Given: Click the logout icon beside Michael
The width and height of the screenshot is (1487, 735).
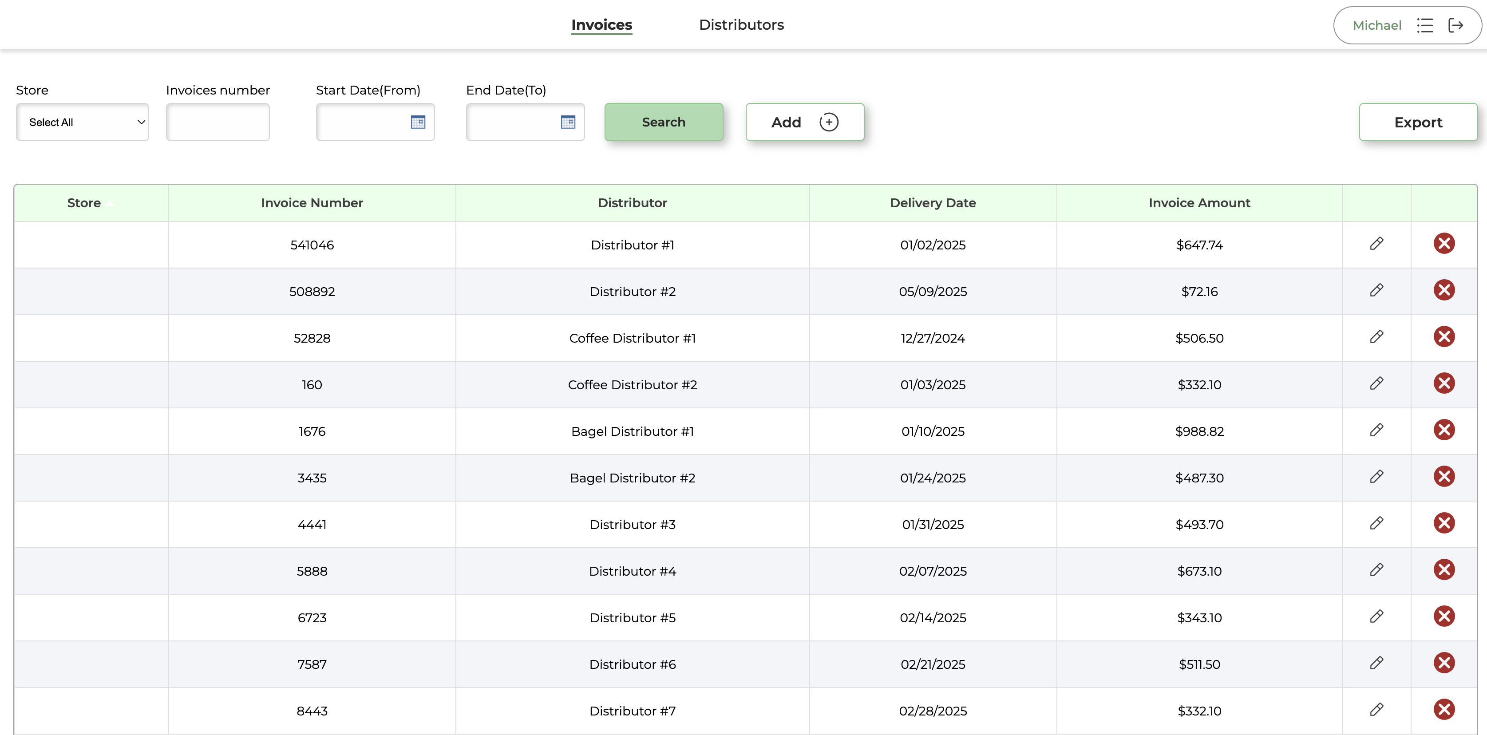Looking at the screenshot, I should [x=1456, y=25].
